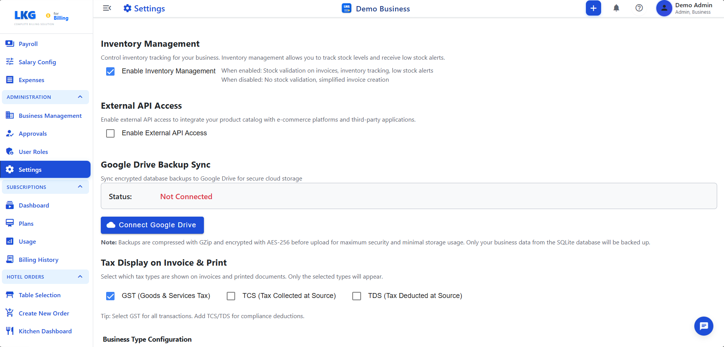
Task: Click the Plans icon in sidebar
Action: [10, 223]
